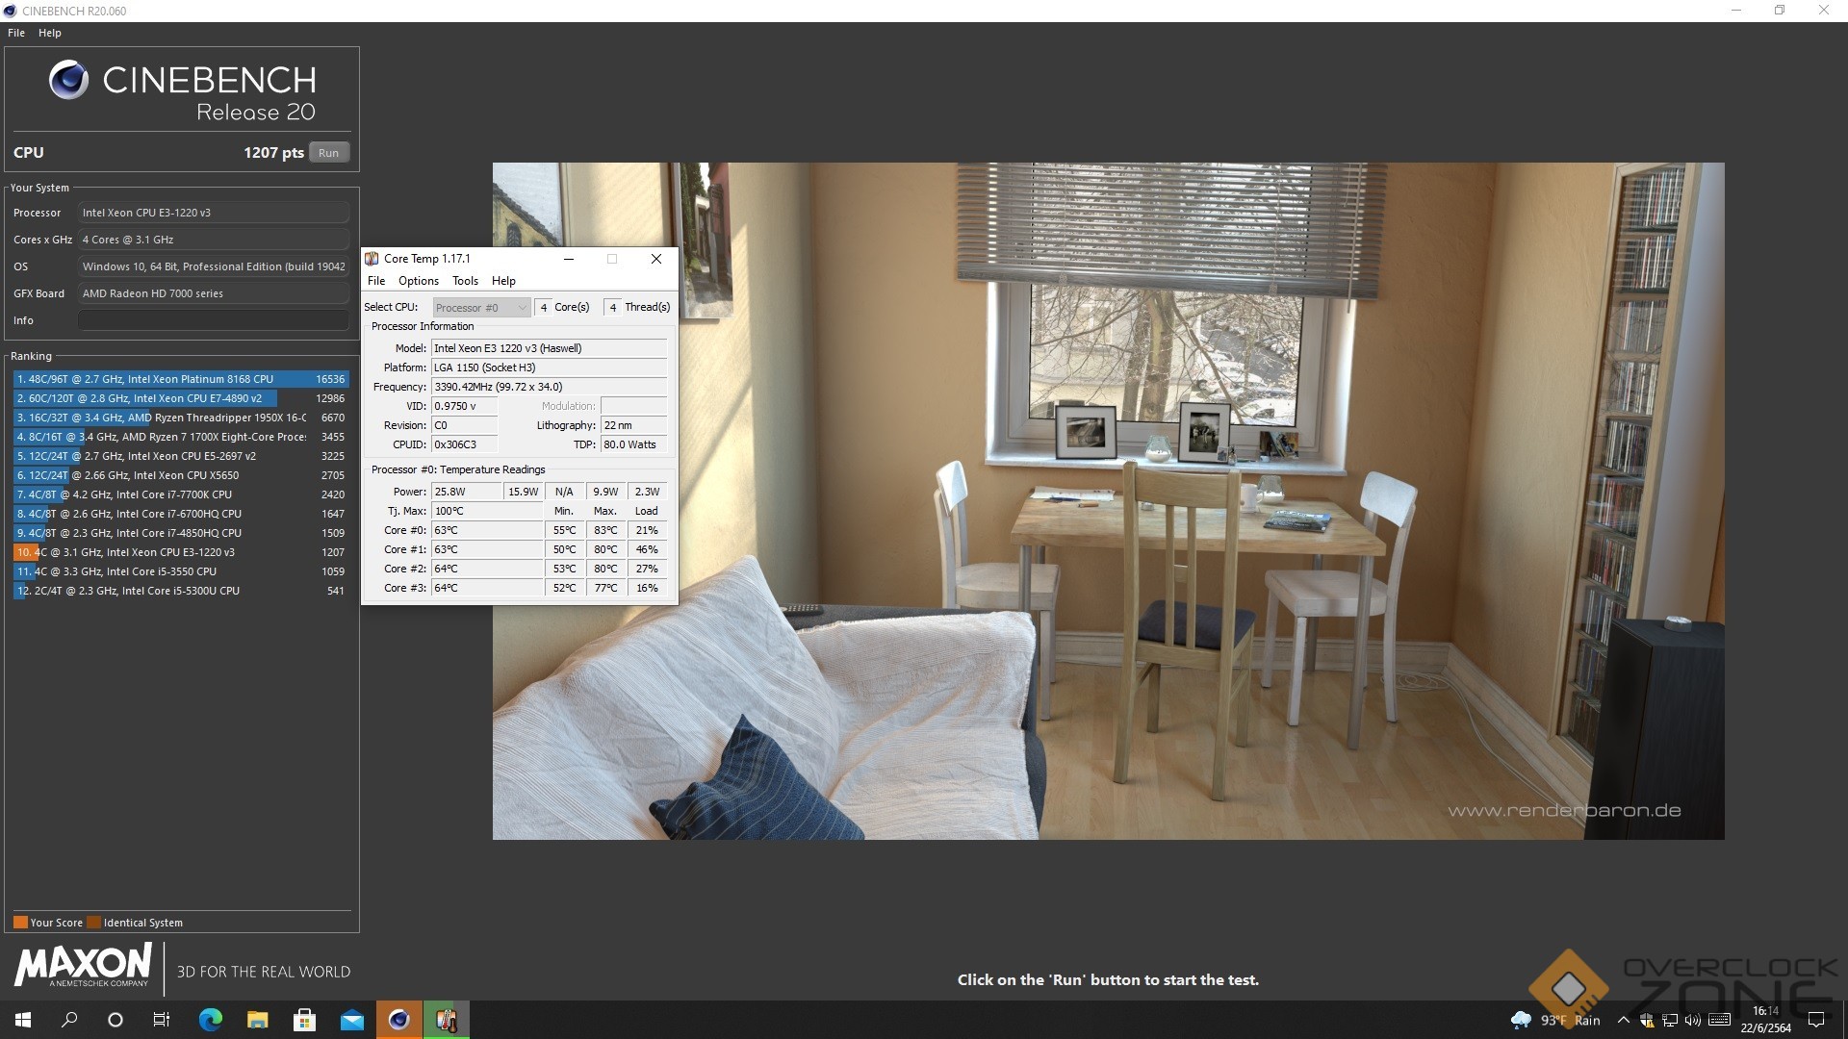Open Task View from taskbar
The image size is (1848, 1039).
tap(162, 1020)
